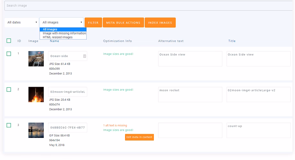Collapse the All images filter dropdown

click(62, 22)
